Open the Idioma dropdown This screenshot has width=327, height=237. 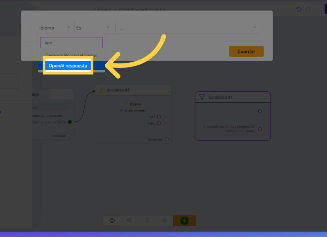pyautogui.click(x=54, y=28)
